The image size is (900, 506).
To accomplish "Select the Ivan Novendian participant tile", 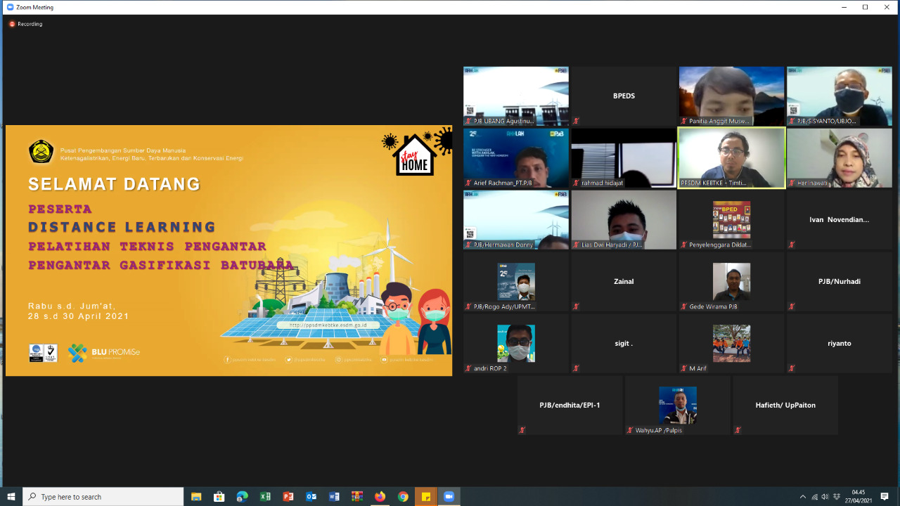I will [839, 220].
